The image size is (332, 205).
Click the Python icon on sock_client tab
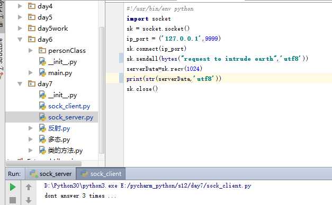[84, 174]
